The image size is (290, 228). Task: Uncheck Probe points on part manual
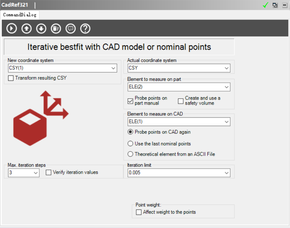pyautogui.click(x=131, y=101)
